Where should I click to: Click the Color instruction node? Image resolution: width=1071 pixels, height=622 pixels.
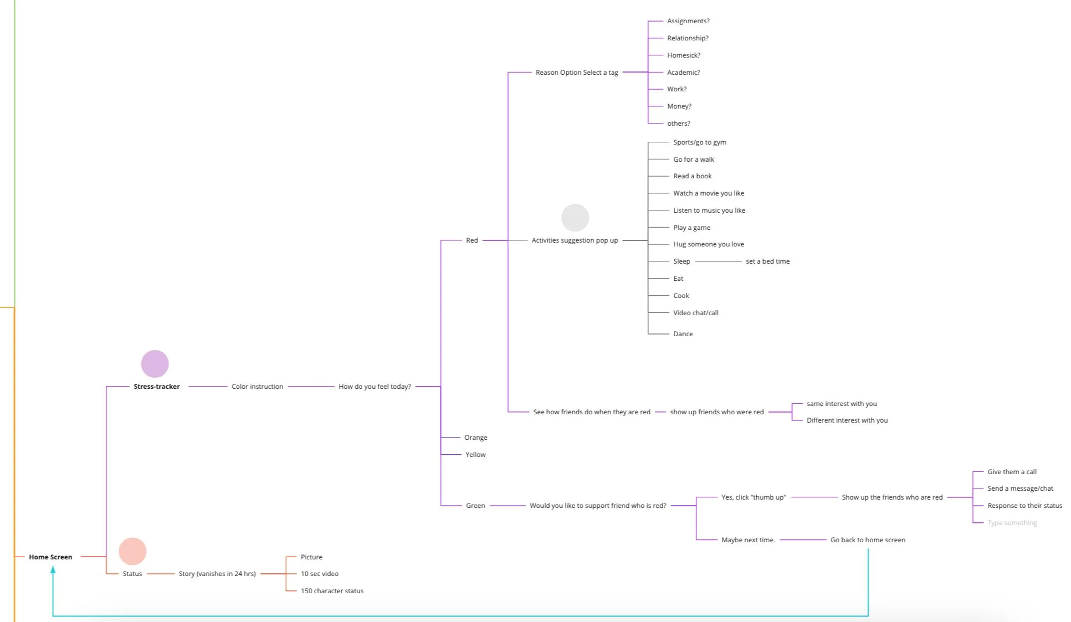point(257,387)
